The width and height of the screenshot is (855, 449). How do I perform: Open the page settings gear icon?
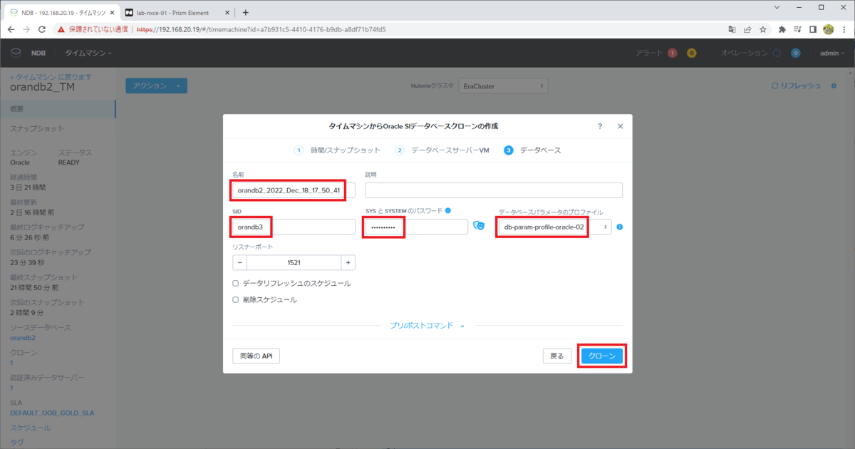pyautogui.click(x=834, y=86)
